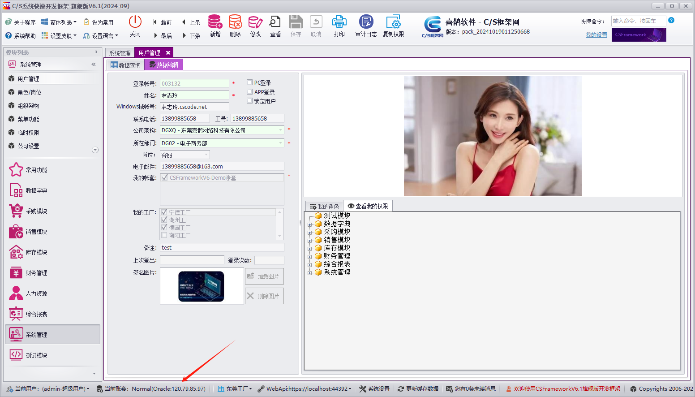Go to 最前 first record
This screenshot has height=397, width=695.
(163, 22)
